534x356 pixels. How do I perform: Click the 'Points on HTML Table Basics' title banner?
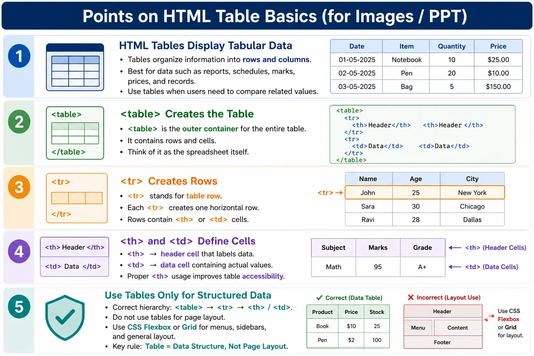[267, 16]
